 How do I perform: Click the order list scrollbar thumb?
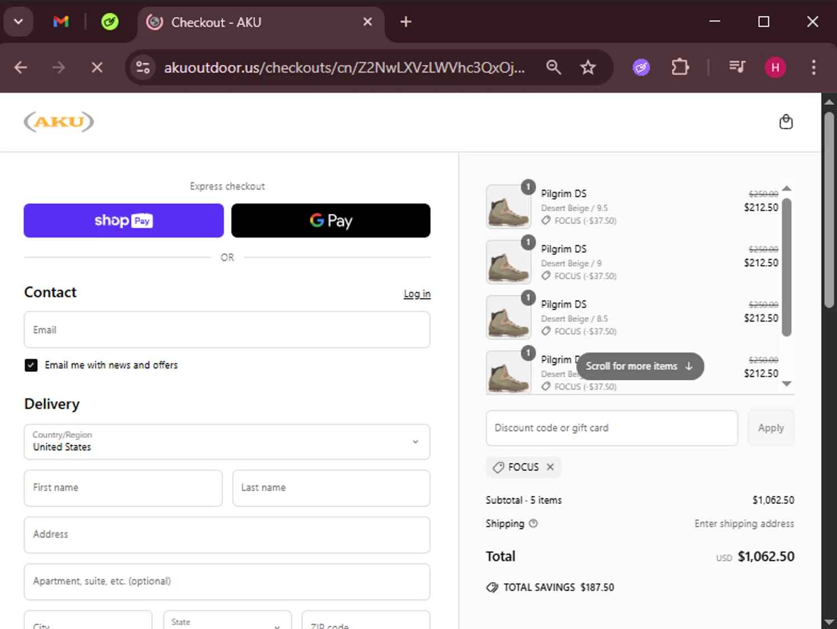pyautogui.click(x=787, y=267)
